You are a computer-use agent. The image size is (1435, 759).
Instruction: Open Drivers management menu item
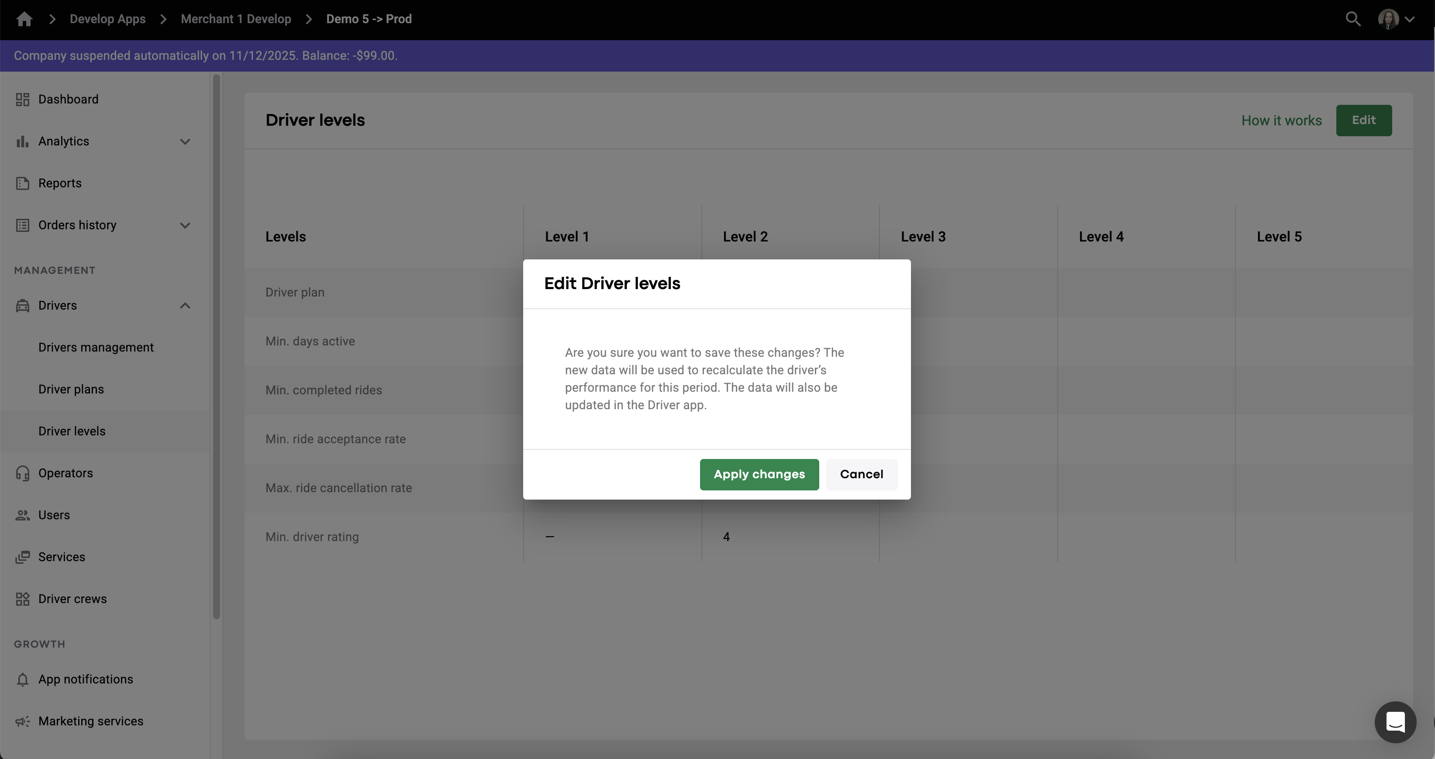tap(96, 348)
